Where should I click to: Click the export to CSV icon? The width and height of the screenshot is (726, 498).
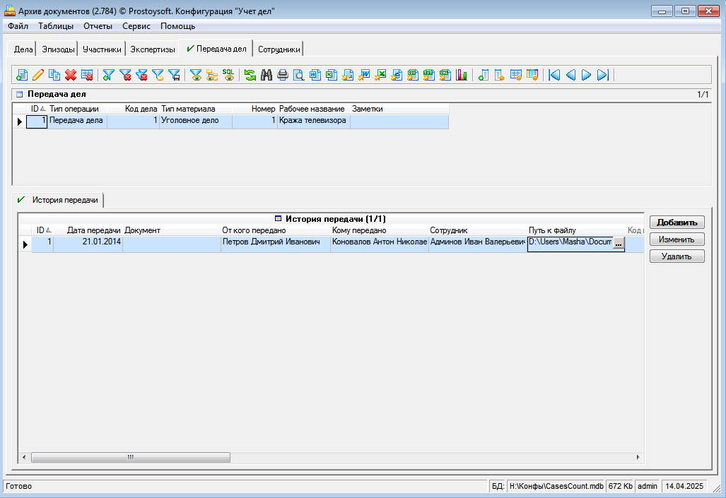pos(413,75)
